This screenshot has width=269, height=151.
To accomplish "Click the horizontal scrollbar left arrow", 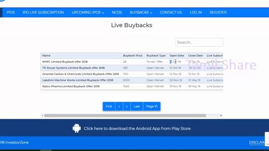I will point(42,116).
